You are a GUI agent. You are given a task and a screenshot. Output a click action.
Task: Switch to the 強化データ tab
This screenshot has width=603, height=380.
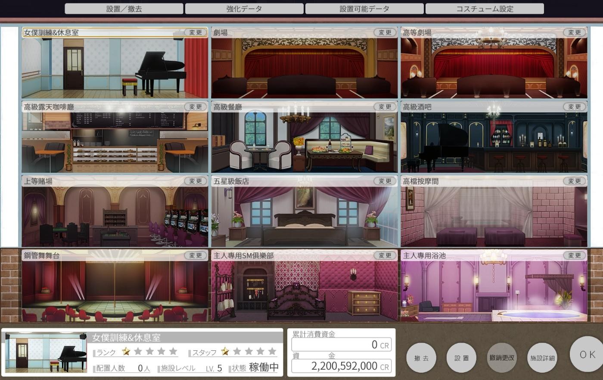pyautogui.click(x=244, y=9)
